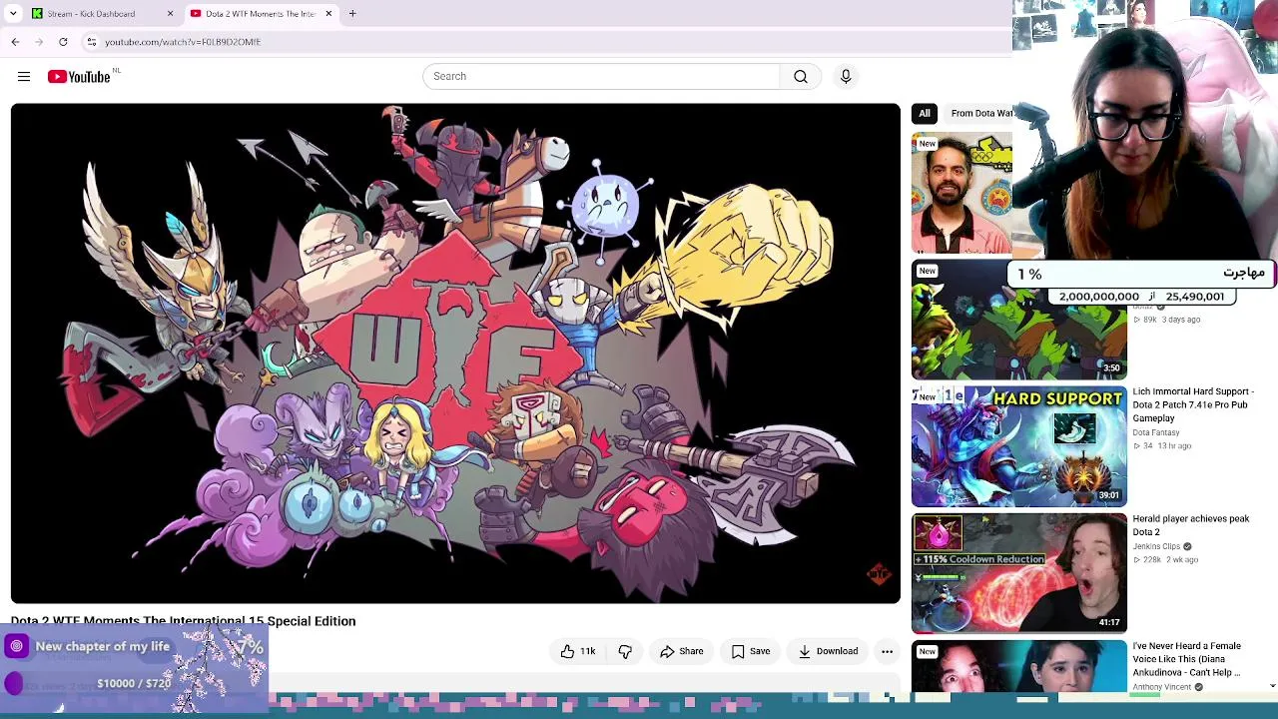Open "I've Never Heard a Female Voice" title
Viewport: 1278px width, 719px height.
point(1187,659)
